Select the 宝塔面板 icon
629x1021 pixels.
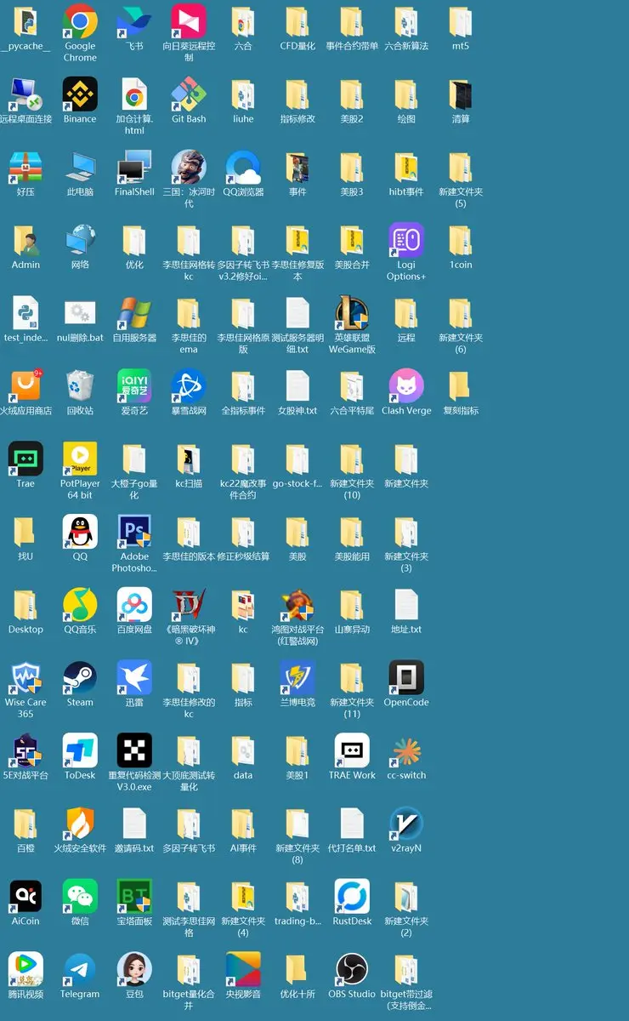[x=134, y=897]
